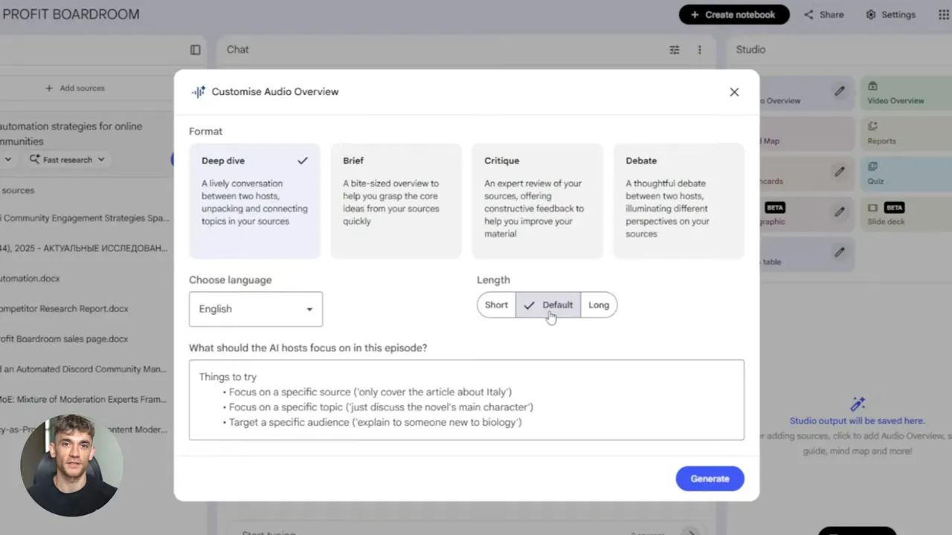Viewport: 952px width, 535px height.
Task: Set the length to Default
Action: (548, 305)
